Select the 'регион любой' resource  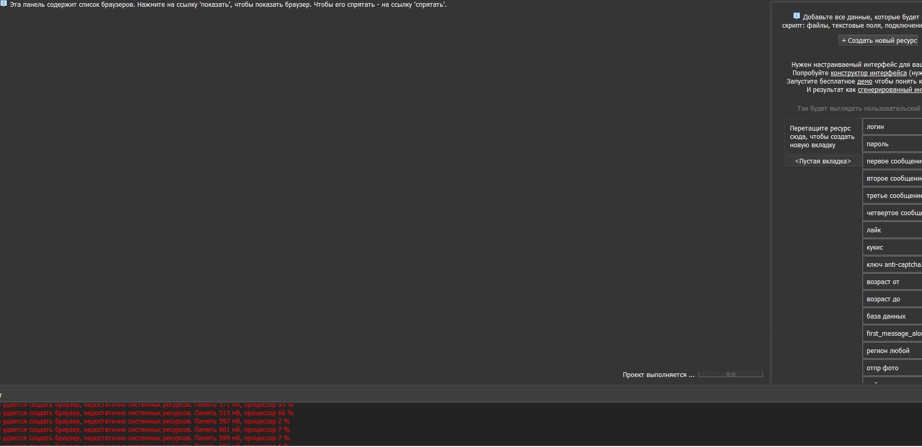(892, 351)
